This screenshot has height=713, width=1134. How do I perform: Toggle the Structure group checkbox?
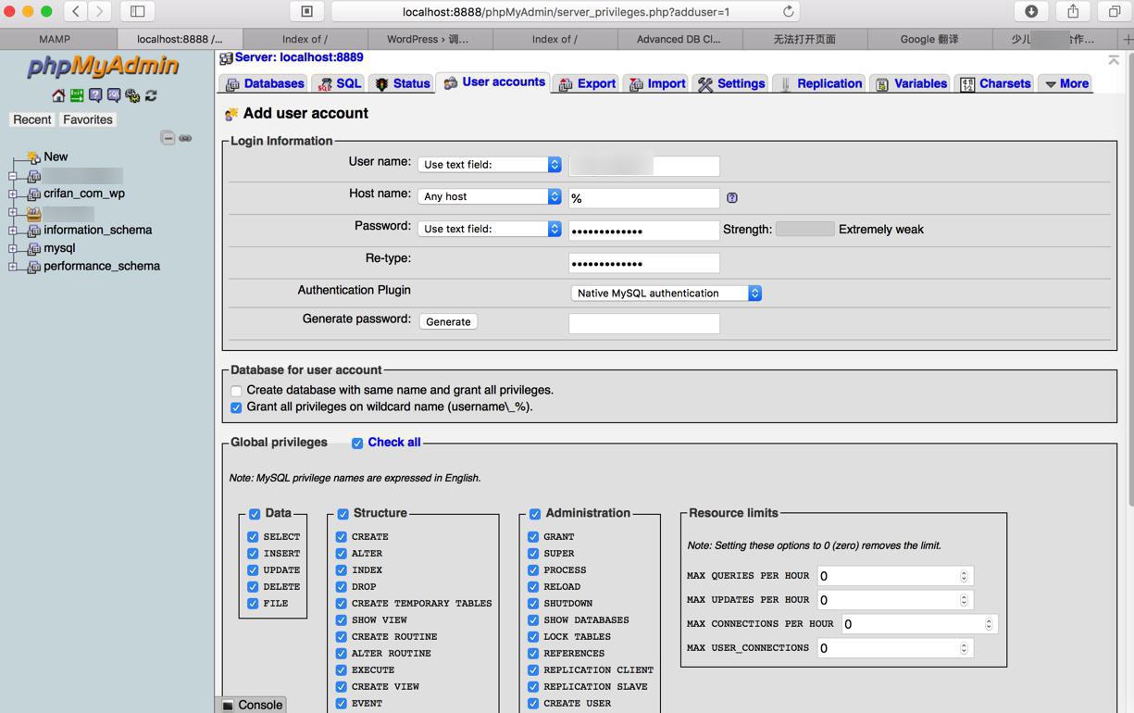[343, 513]
